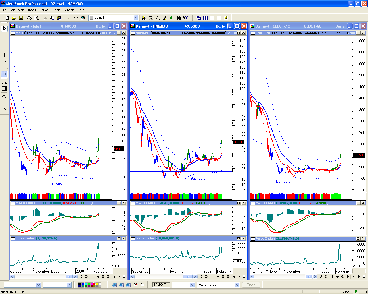Pick the black color swatch
This screenshot has width=368, height=294.
coord(80,284)
